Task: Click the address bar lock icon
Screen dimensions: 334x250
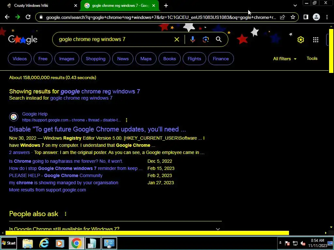Action: [41, 17]
